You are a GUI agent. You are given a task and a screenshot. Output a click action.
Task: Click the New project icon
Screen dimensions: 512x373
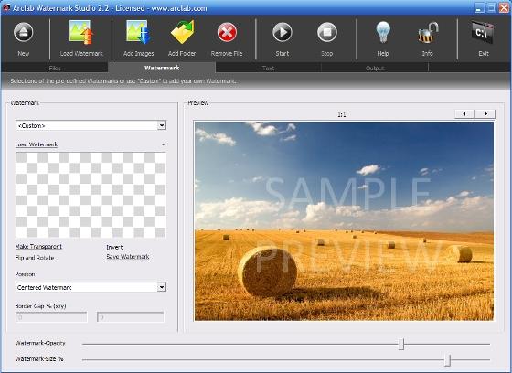pos(23,32)
